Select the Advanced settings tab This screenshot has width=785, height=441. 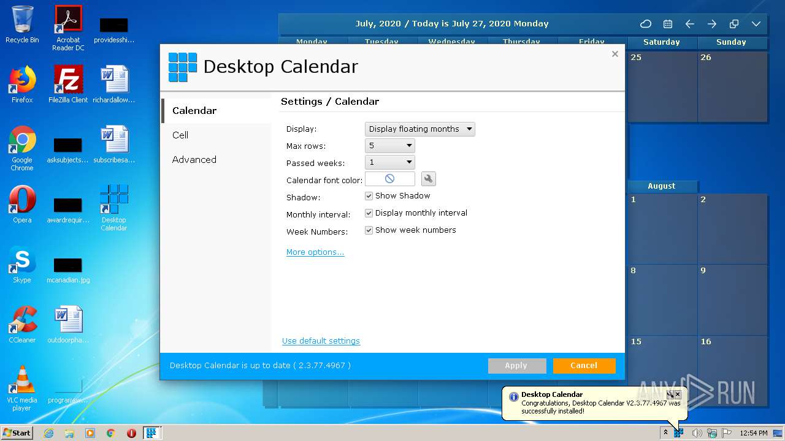pos(216,160)
